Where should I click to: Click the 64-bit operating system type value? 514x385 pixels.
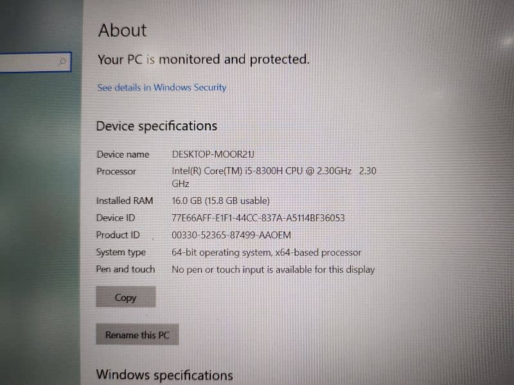click(x=267, y=252)
